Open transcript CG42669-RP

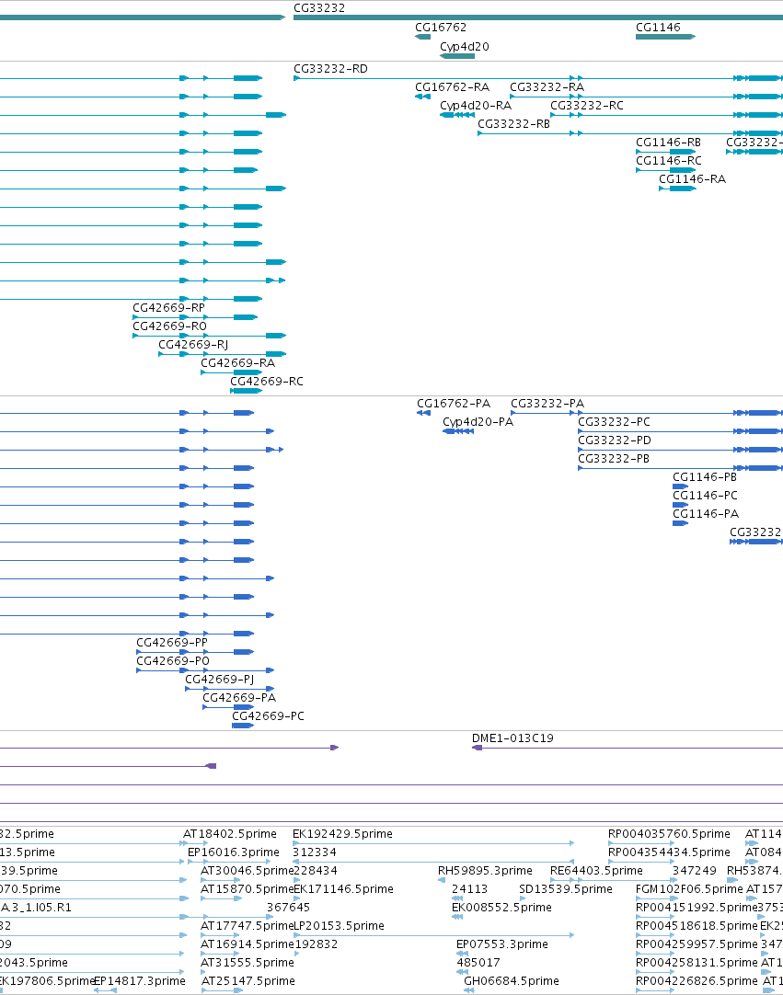click(168, 308)
